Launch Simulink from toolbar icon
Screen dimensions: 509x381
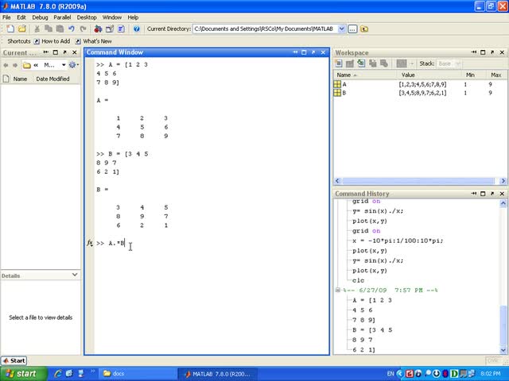pos(98,29)
